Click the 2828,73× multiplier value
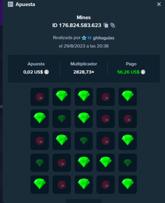The width and height of the screenshot is (165, 203). (x=84, y=72)
